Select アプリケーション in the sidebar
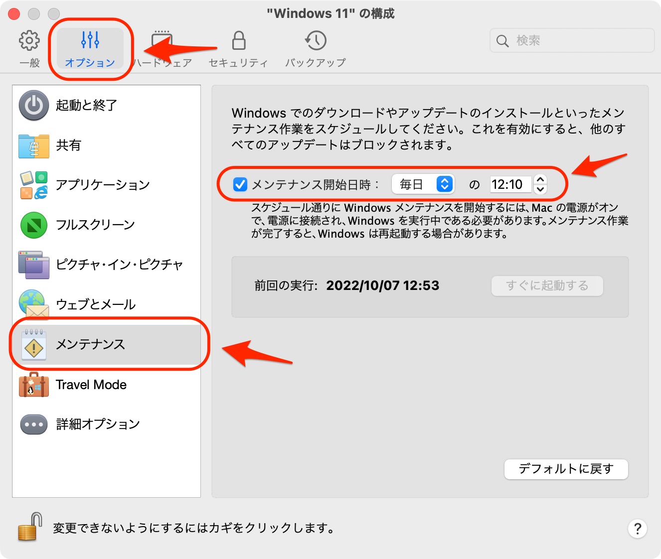This screenshot has width=661, height=559. pos(107,185)
